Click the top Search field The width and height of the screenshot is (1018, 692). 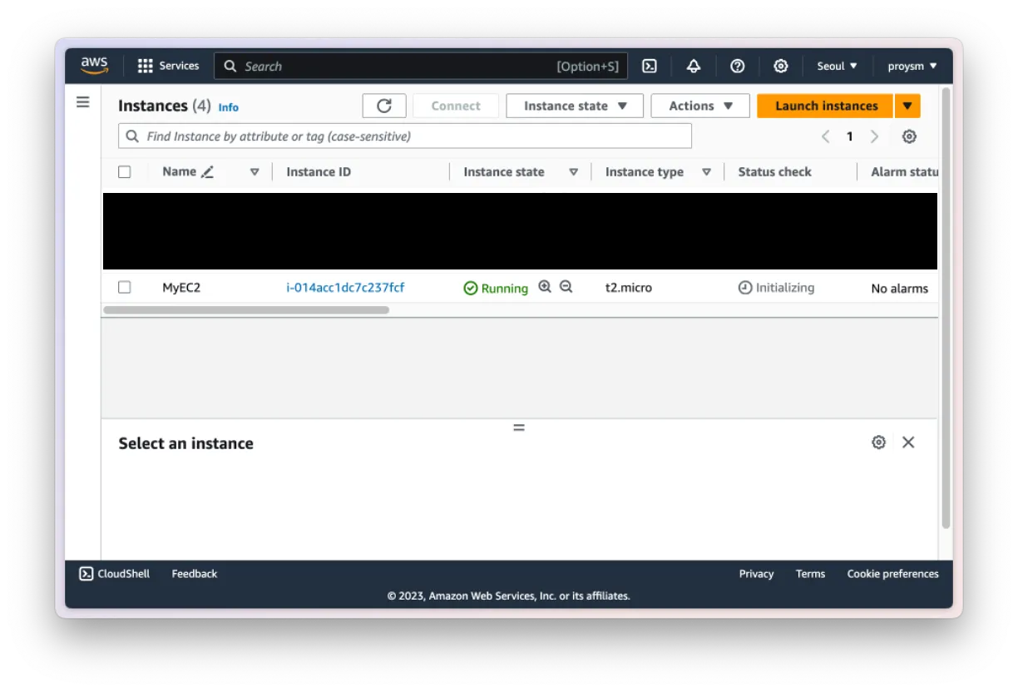pos(421,67)
